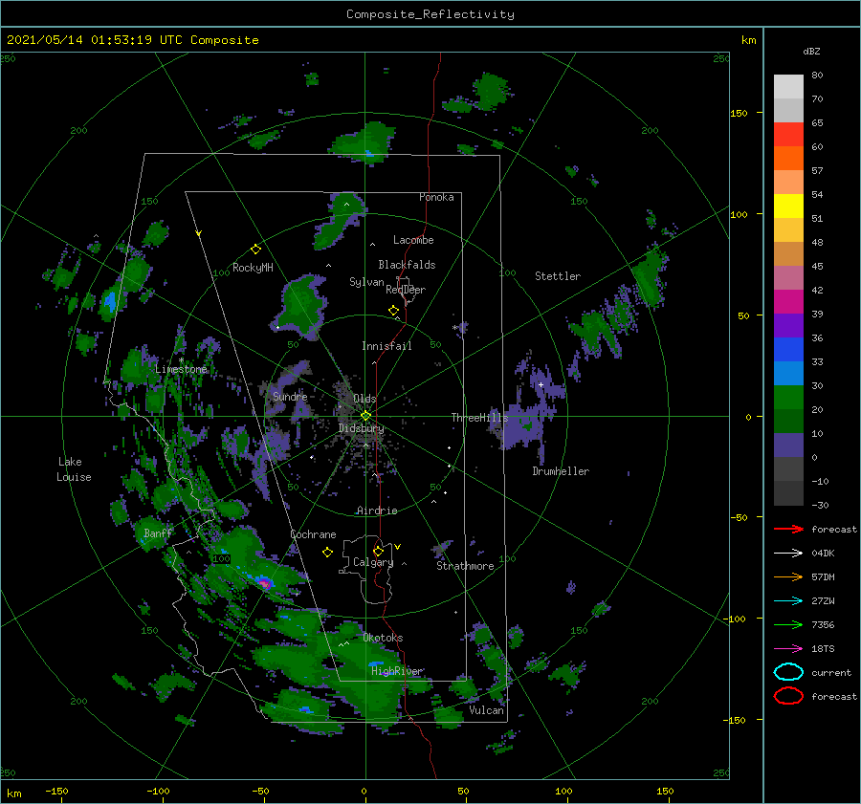Pick the red 60-65 dBZ swatch

coord(788,135)
